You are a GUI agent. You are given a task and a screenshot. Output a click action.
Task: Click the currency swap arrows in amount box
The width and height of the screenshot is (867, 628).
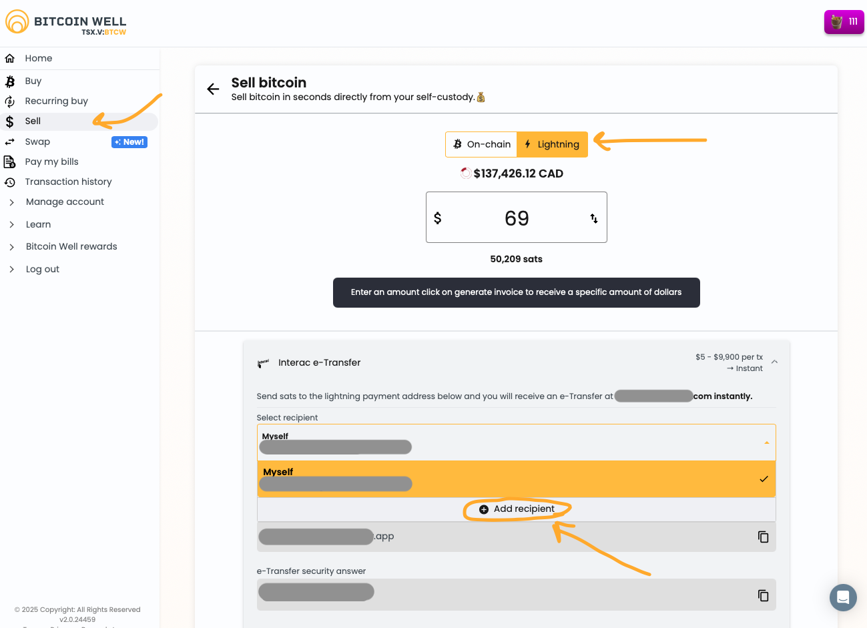click(593, 218)
